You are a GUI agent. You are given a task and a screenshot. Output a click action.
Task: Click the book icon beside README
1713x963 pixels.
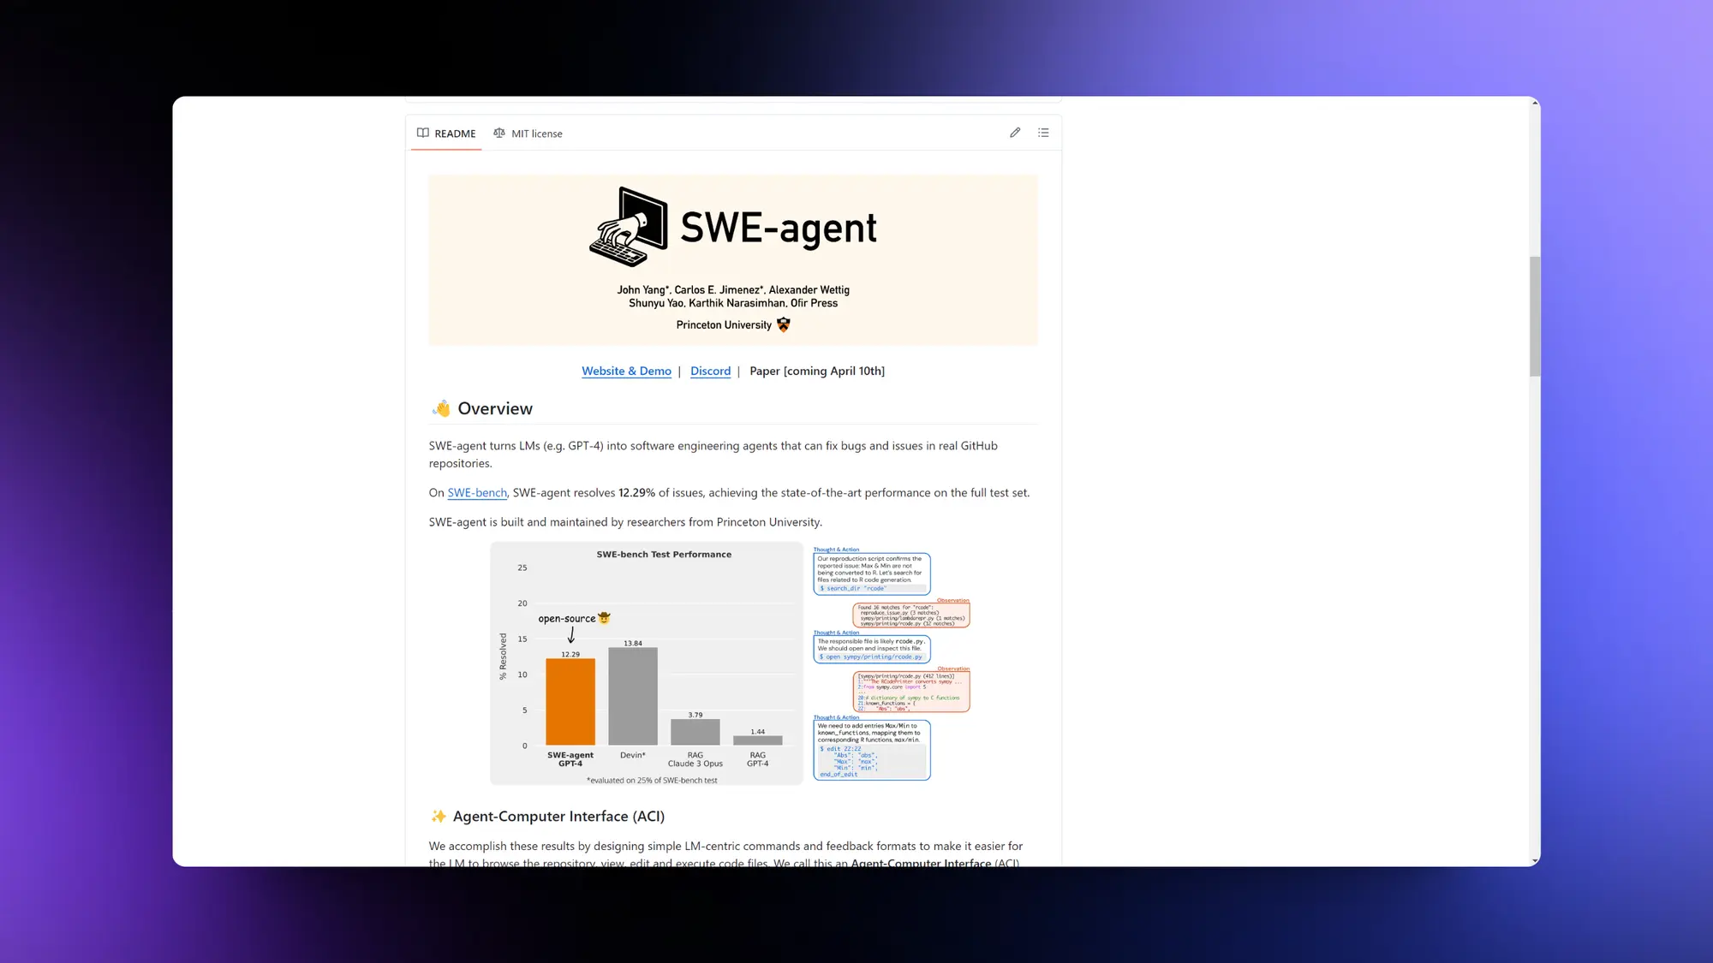[x=423, y=133]
